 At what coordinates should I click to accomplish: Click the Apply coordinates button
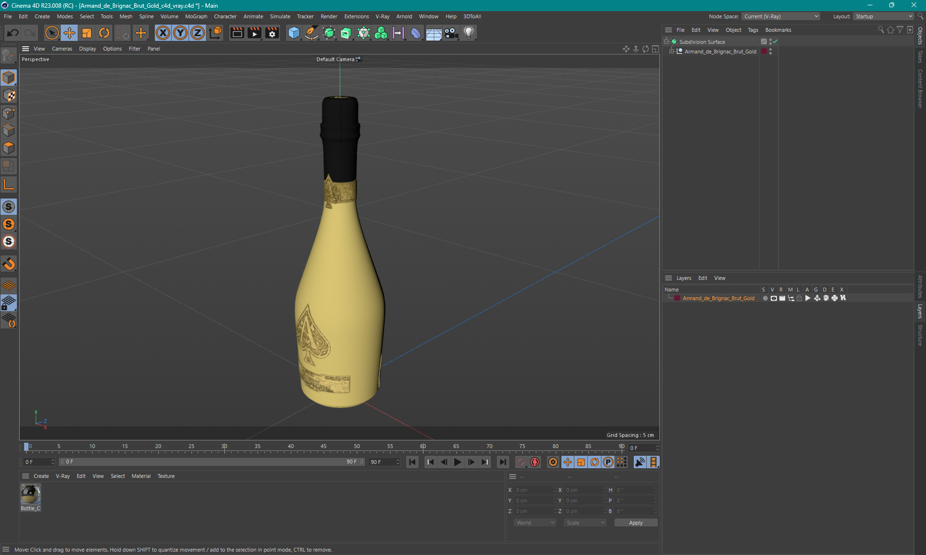tap(636, 523)
